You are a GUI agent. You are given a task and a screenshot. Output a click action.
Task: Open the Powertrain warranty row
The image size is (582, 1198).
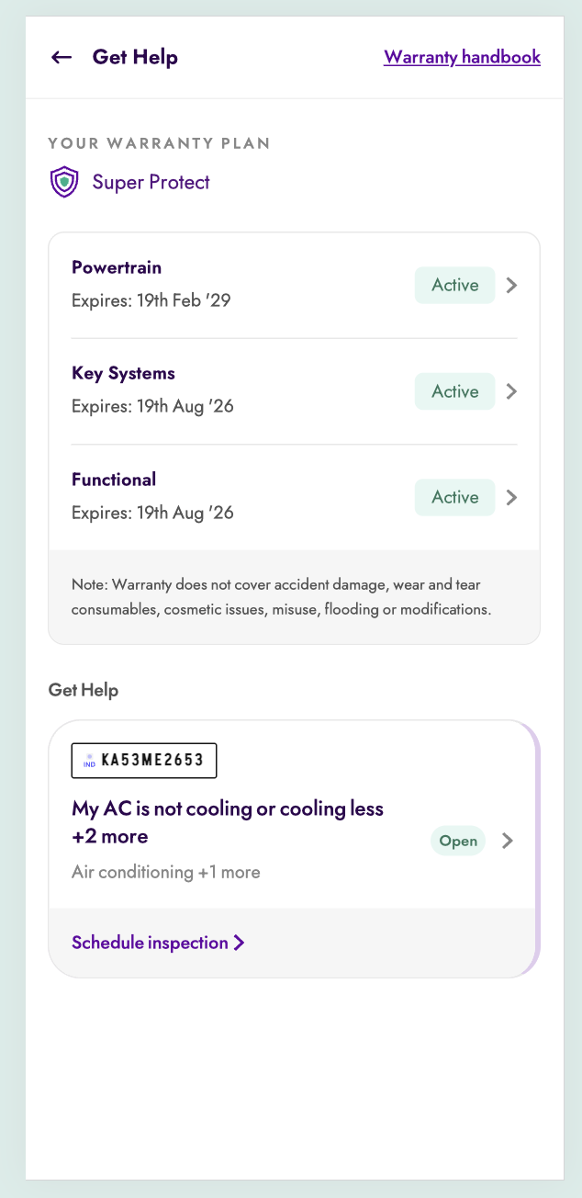pos(294,285)
